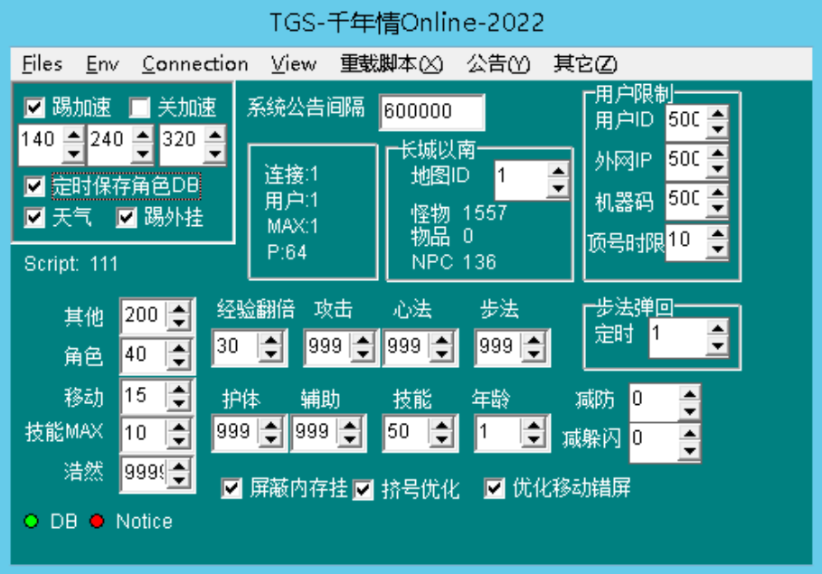Viewport: 822px width, 574px height.
Task: Uncheck the 踢加速 checkbox
Action: tap(35, 108)
